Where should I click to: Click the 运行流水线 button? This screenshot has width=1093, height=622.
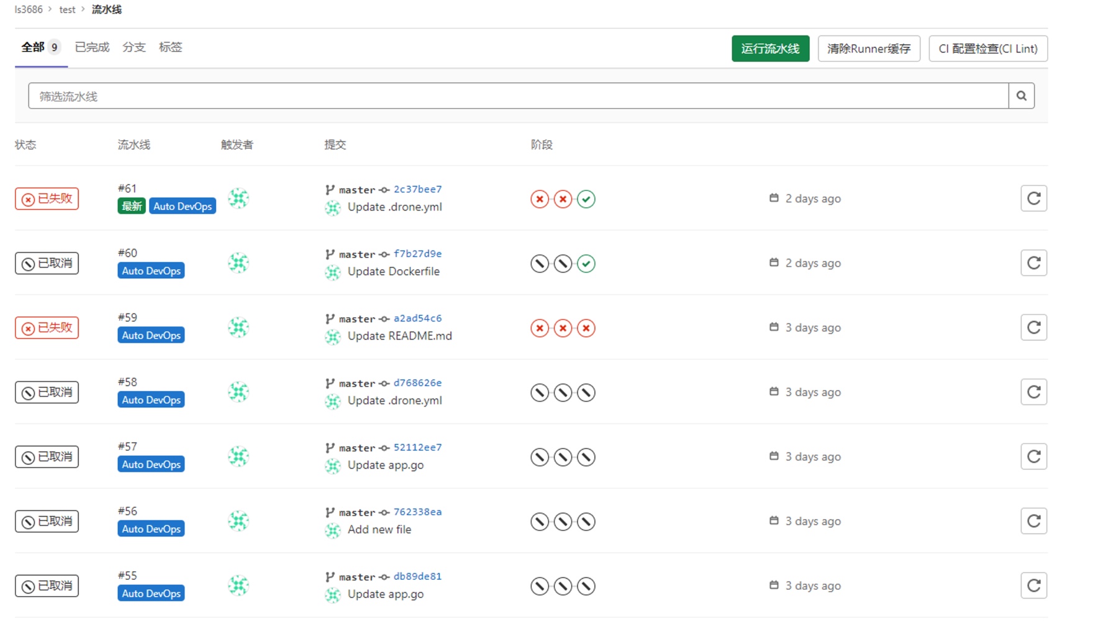770,48
